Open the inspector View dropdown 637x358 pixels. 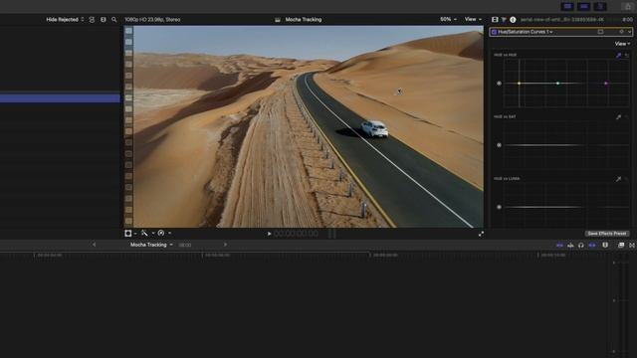click(622, 44)
